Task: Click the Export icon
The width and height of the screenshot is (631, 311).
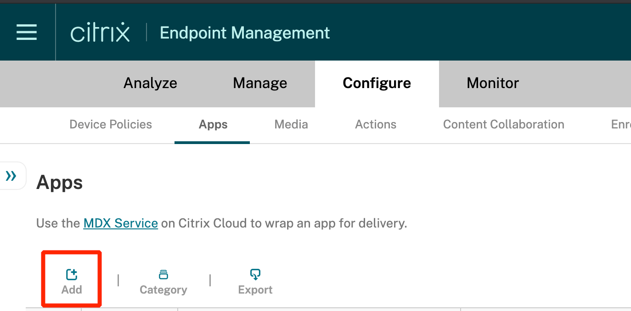Action: (255, 275)
